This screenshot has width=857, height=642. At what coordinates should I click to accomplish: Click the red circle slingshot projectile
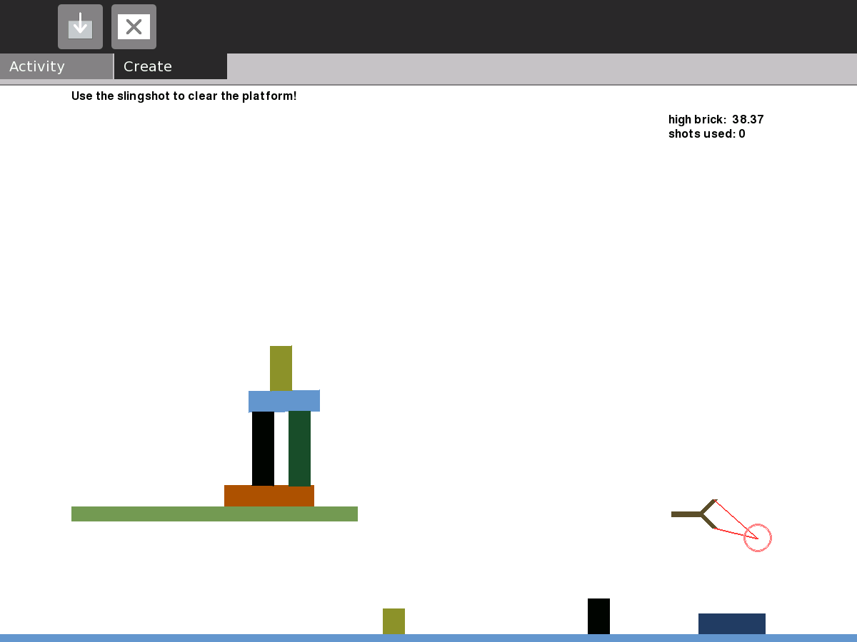click(758, 538)
